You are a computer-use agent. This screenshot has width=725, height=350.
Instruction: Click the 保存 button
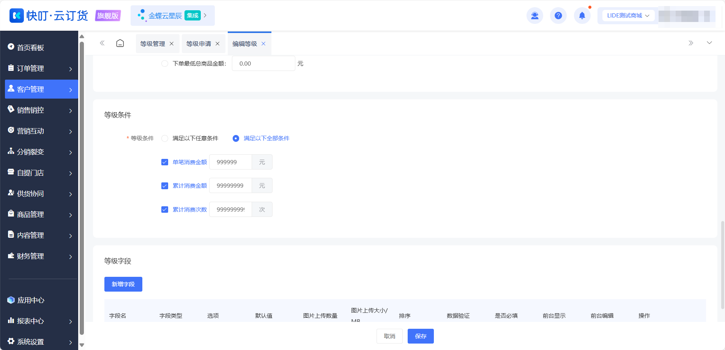coord(421,336)
